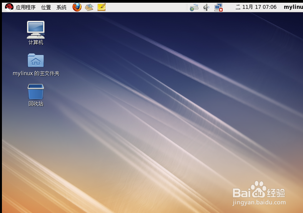Click the 回收站 label text

[36, 104]
